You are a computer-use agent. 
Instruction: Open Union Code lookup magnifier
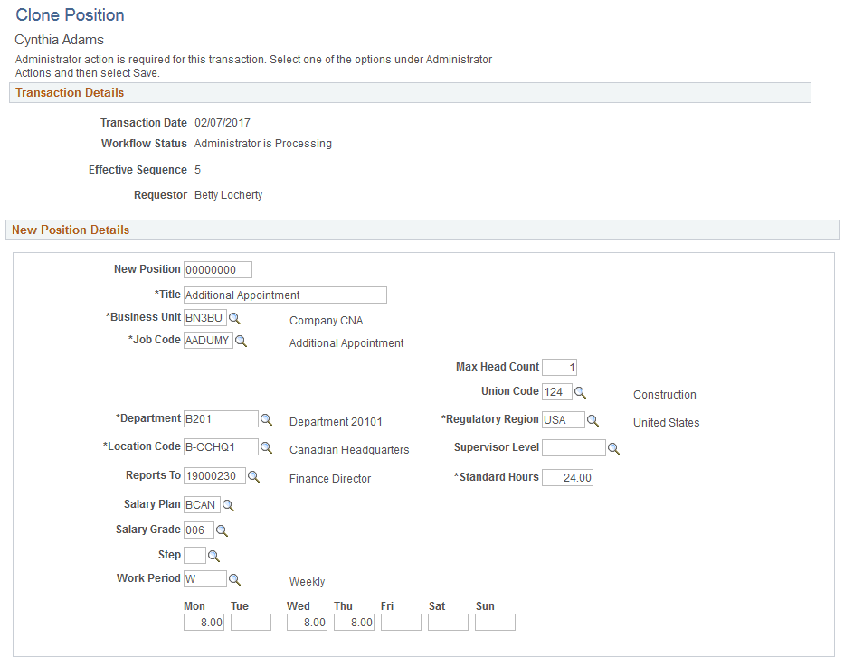click(x=580, y=392)
